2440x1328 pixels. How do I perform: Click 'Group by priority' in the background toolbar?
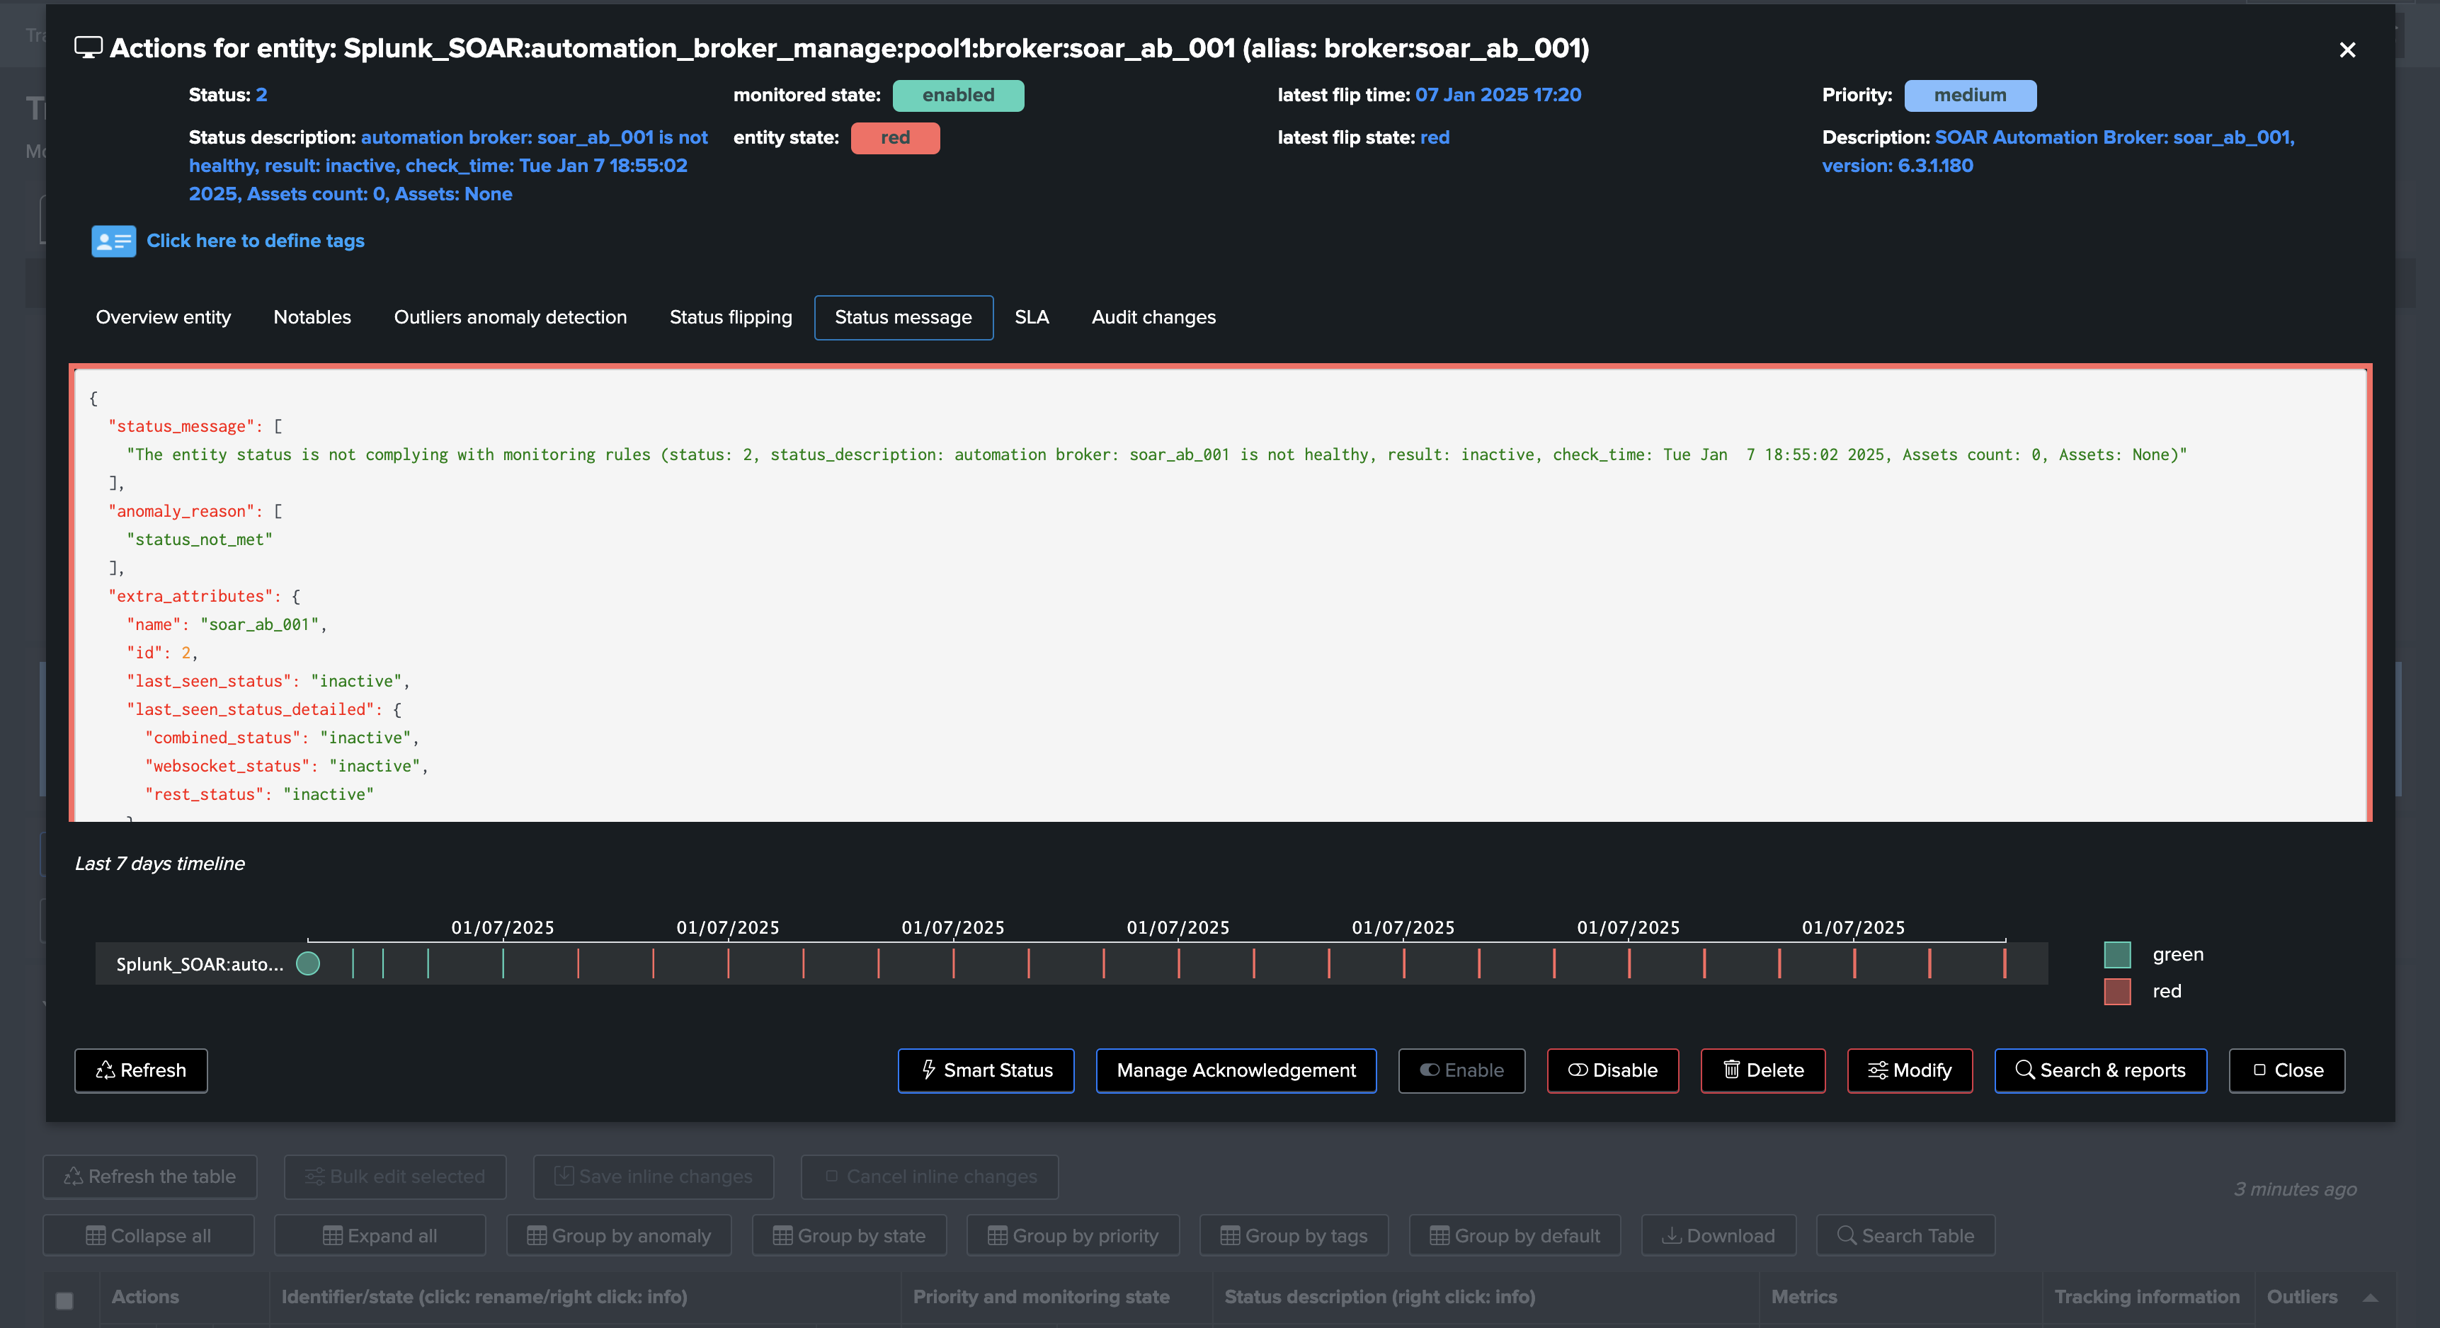1073,1236
